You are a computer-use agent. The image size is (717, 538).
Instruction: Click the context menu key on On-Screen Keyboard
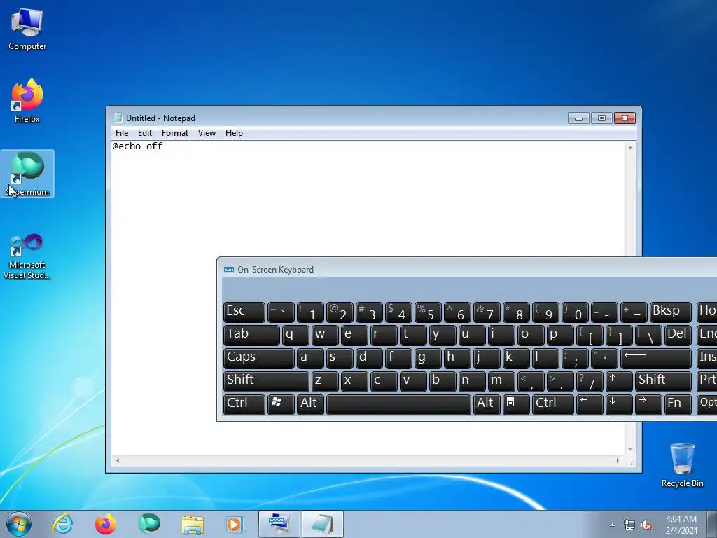coord(516,404)
